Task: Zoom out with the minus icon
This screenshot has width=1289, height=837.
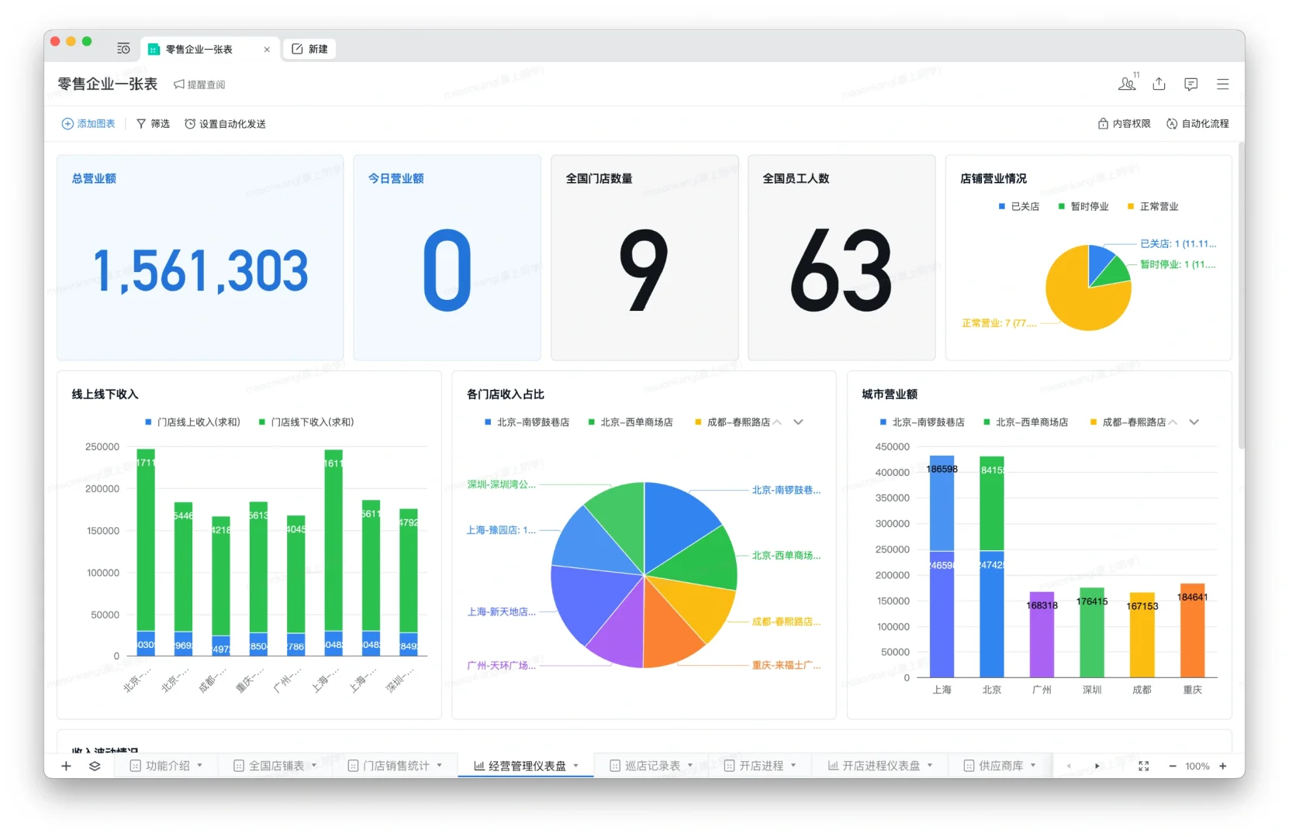Action: pos(1173,766)
